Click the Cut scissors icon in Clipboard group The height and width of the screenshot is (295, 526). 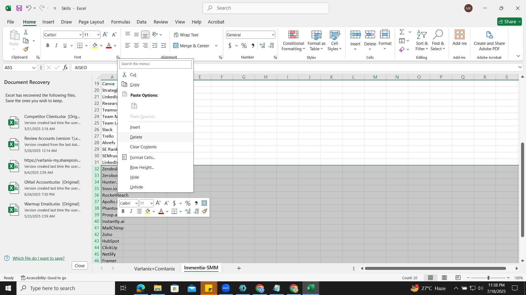click(x=26, y=32)
